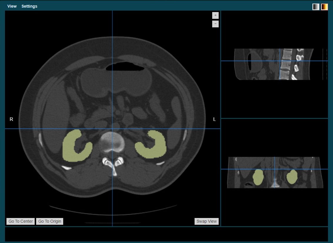Click the Swap View button

(x=206, y=221)
